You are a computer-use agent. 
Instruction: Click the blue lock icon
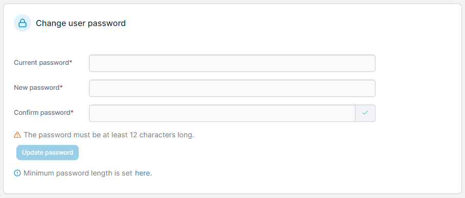(x=23, y=23)
